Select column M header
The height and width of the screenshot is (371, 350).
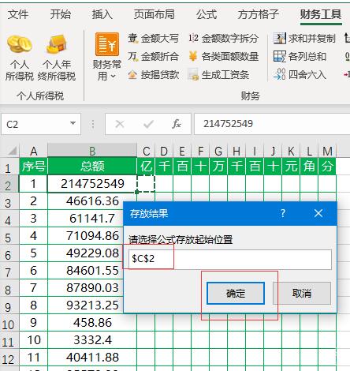327,151
